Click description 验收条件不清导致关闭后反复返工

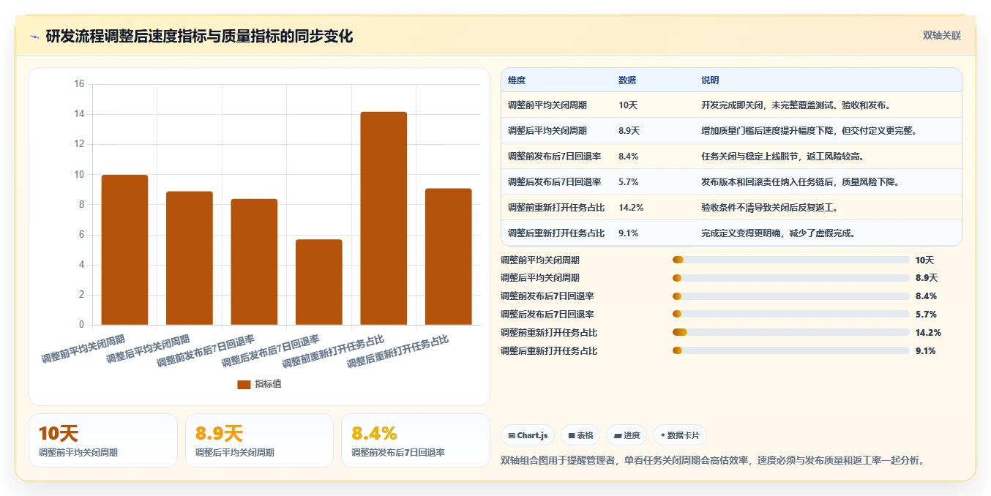[x=769, y=208]
